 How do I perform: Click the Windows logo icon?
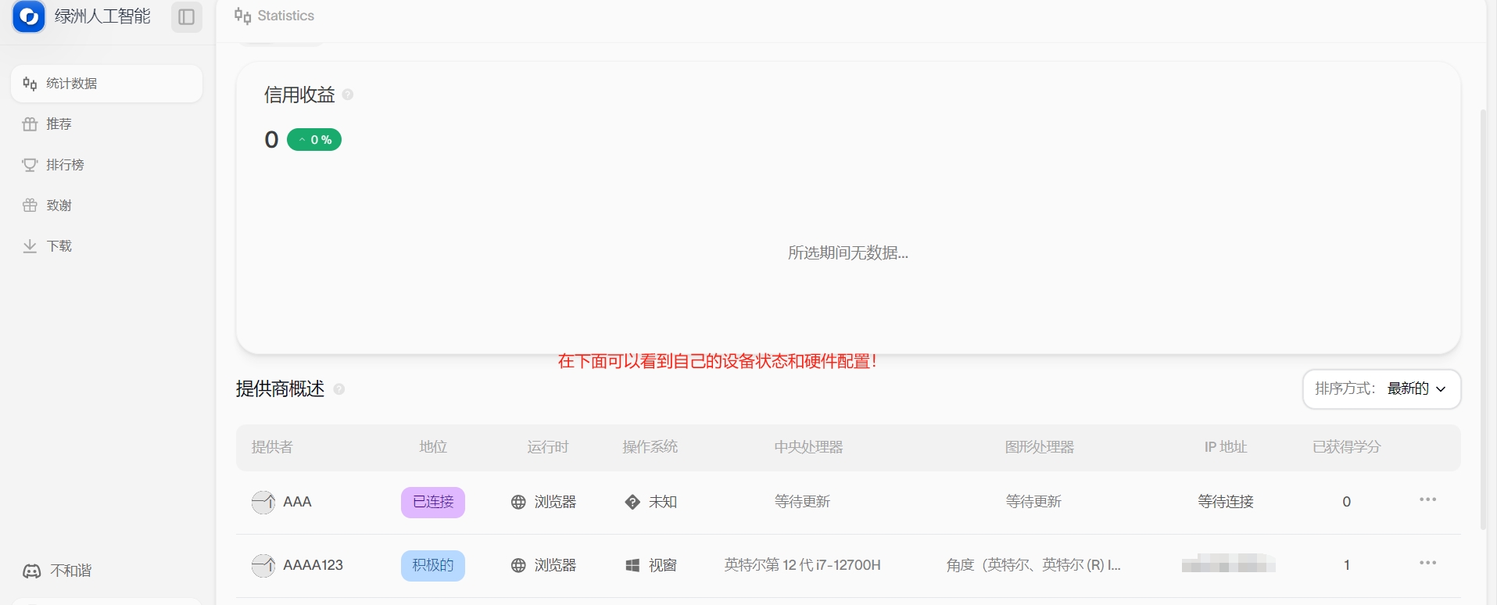coord(632,566)
